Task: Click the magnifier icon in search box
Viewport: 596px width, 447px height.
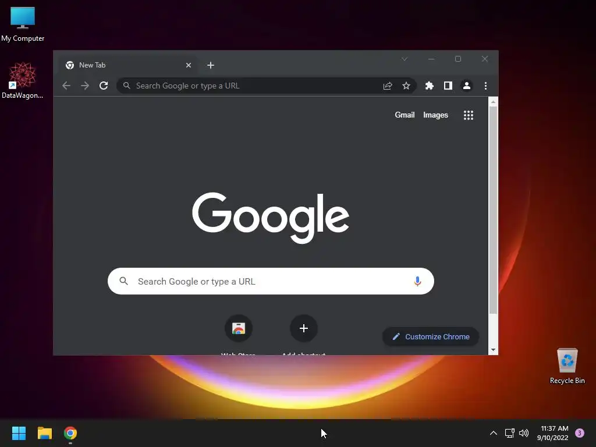Action: click(123, 281)
